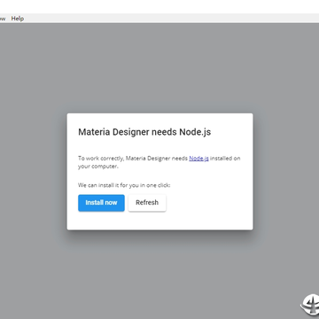This screenshot has width=319, height=319.
Task: Open the Help menu
Action: tap(18, 19)
